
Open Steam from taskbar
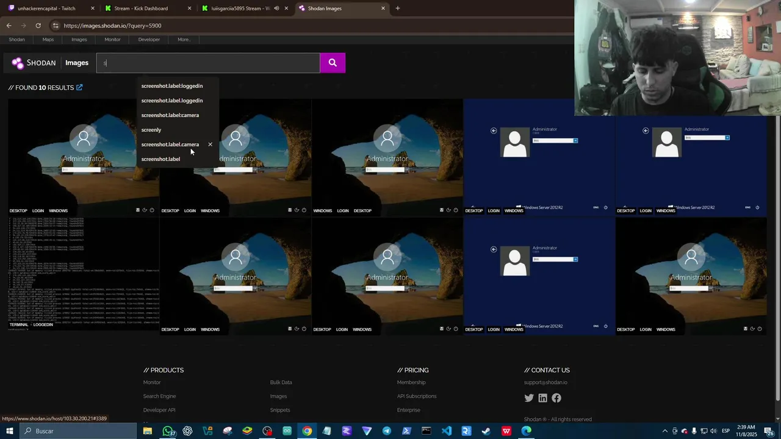click(486, 431)
